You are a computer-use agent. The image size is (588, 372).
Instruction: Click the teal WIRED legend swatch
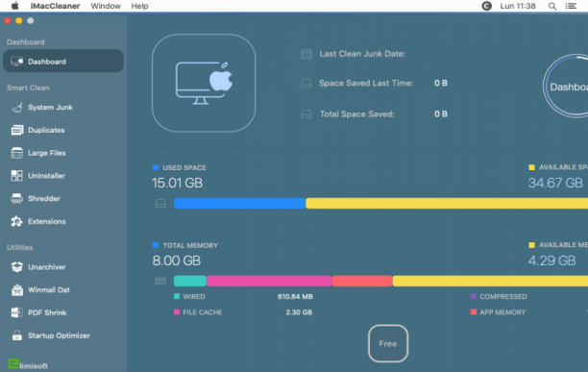click(x=177, y=296)
